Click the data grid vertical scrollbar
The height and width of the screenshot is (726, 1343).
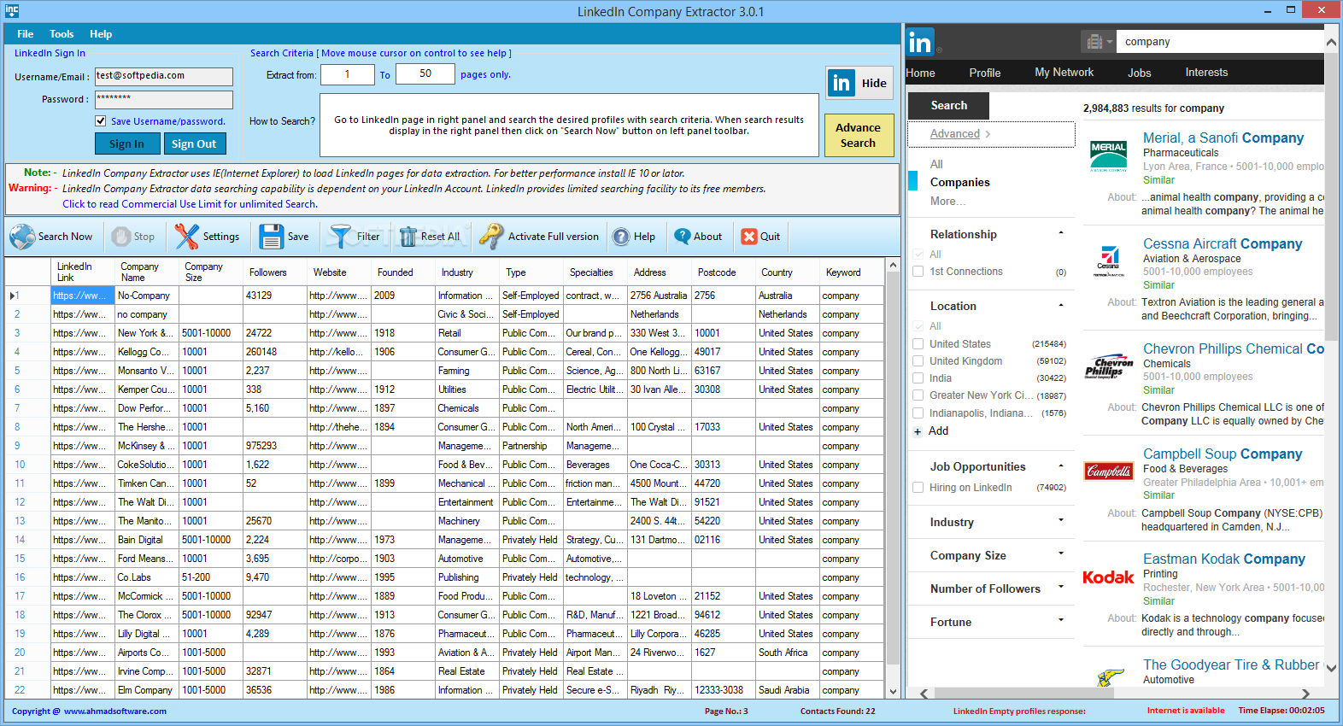coord(893,470)
